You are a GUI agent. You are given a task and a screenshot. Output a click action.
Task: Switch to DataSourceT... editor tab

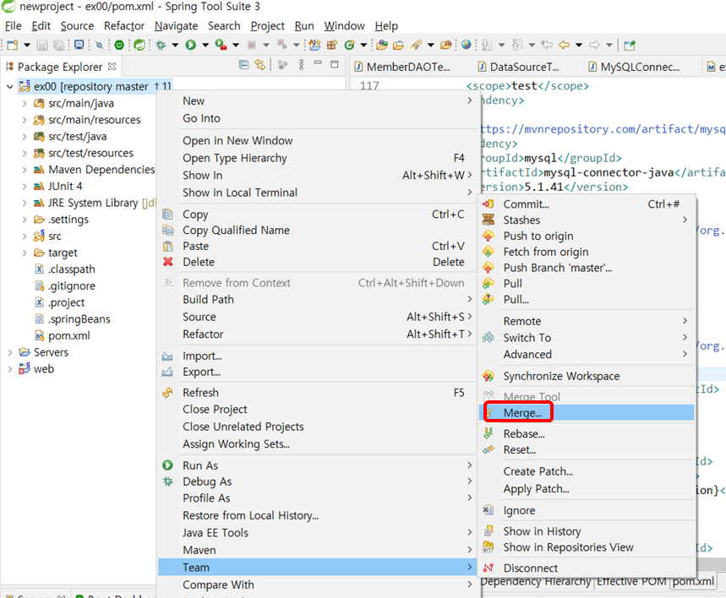518,67
